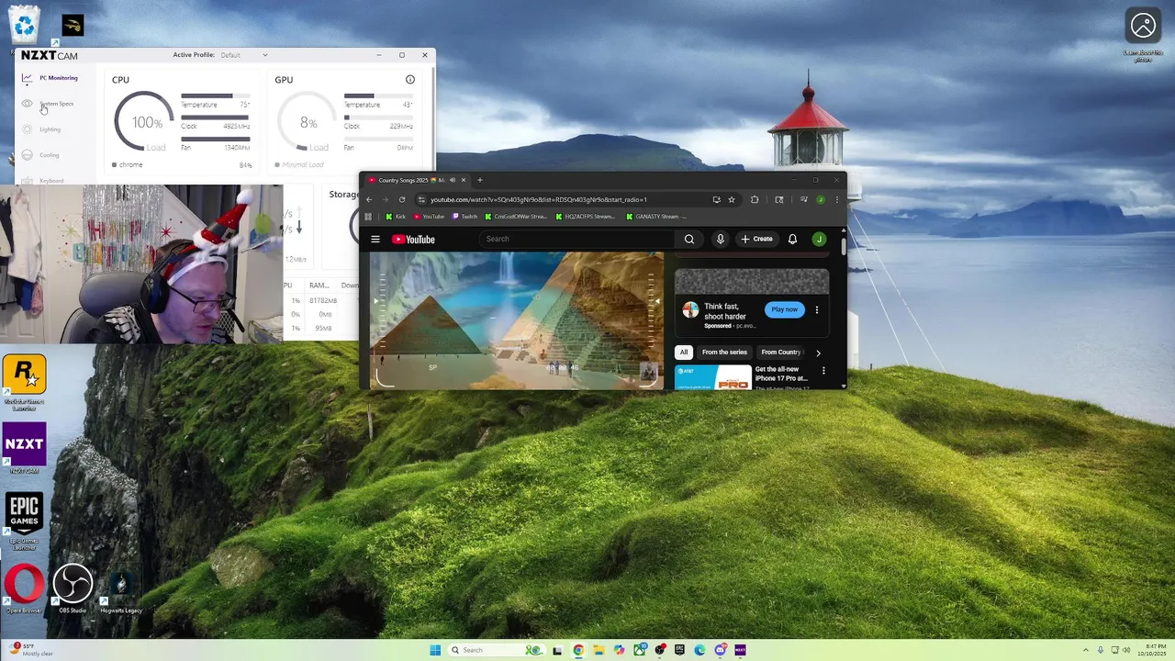Bookmark this page with the star icon
Screen dimensions: 1175x661
(x=732, y=199)
